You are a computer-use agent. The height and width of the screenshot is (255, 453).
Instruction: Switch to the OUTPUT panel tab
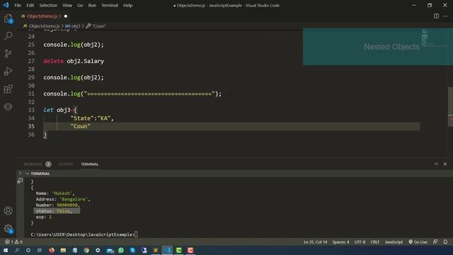[x=66, y=164]
